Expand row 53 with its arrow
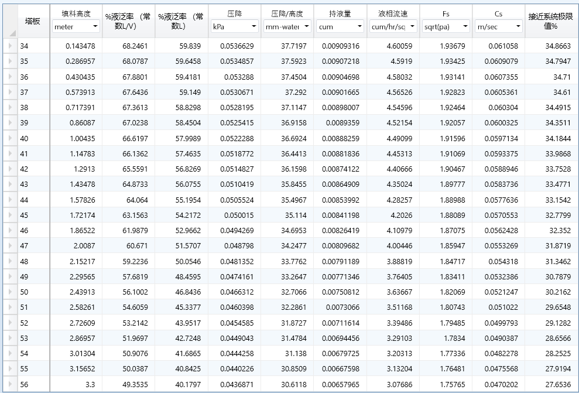This screenshot has height=393, width=579. click(11, 338)
